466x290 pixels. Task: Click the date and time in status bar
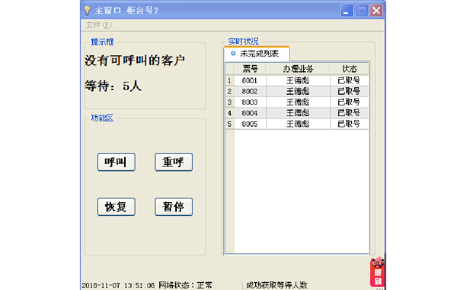click(118, 286)
